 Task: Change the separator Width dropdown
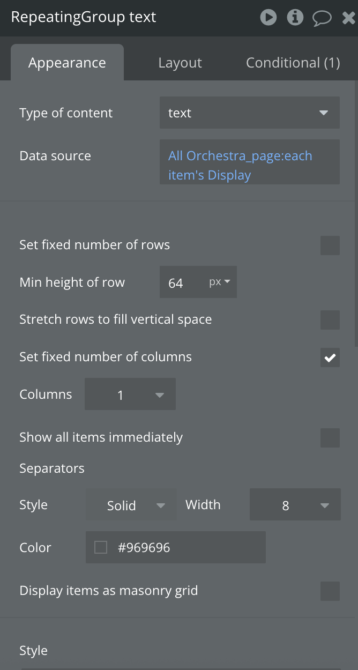(295, 505)
